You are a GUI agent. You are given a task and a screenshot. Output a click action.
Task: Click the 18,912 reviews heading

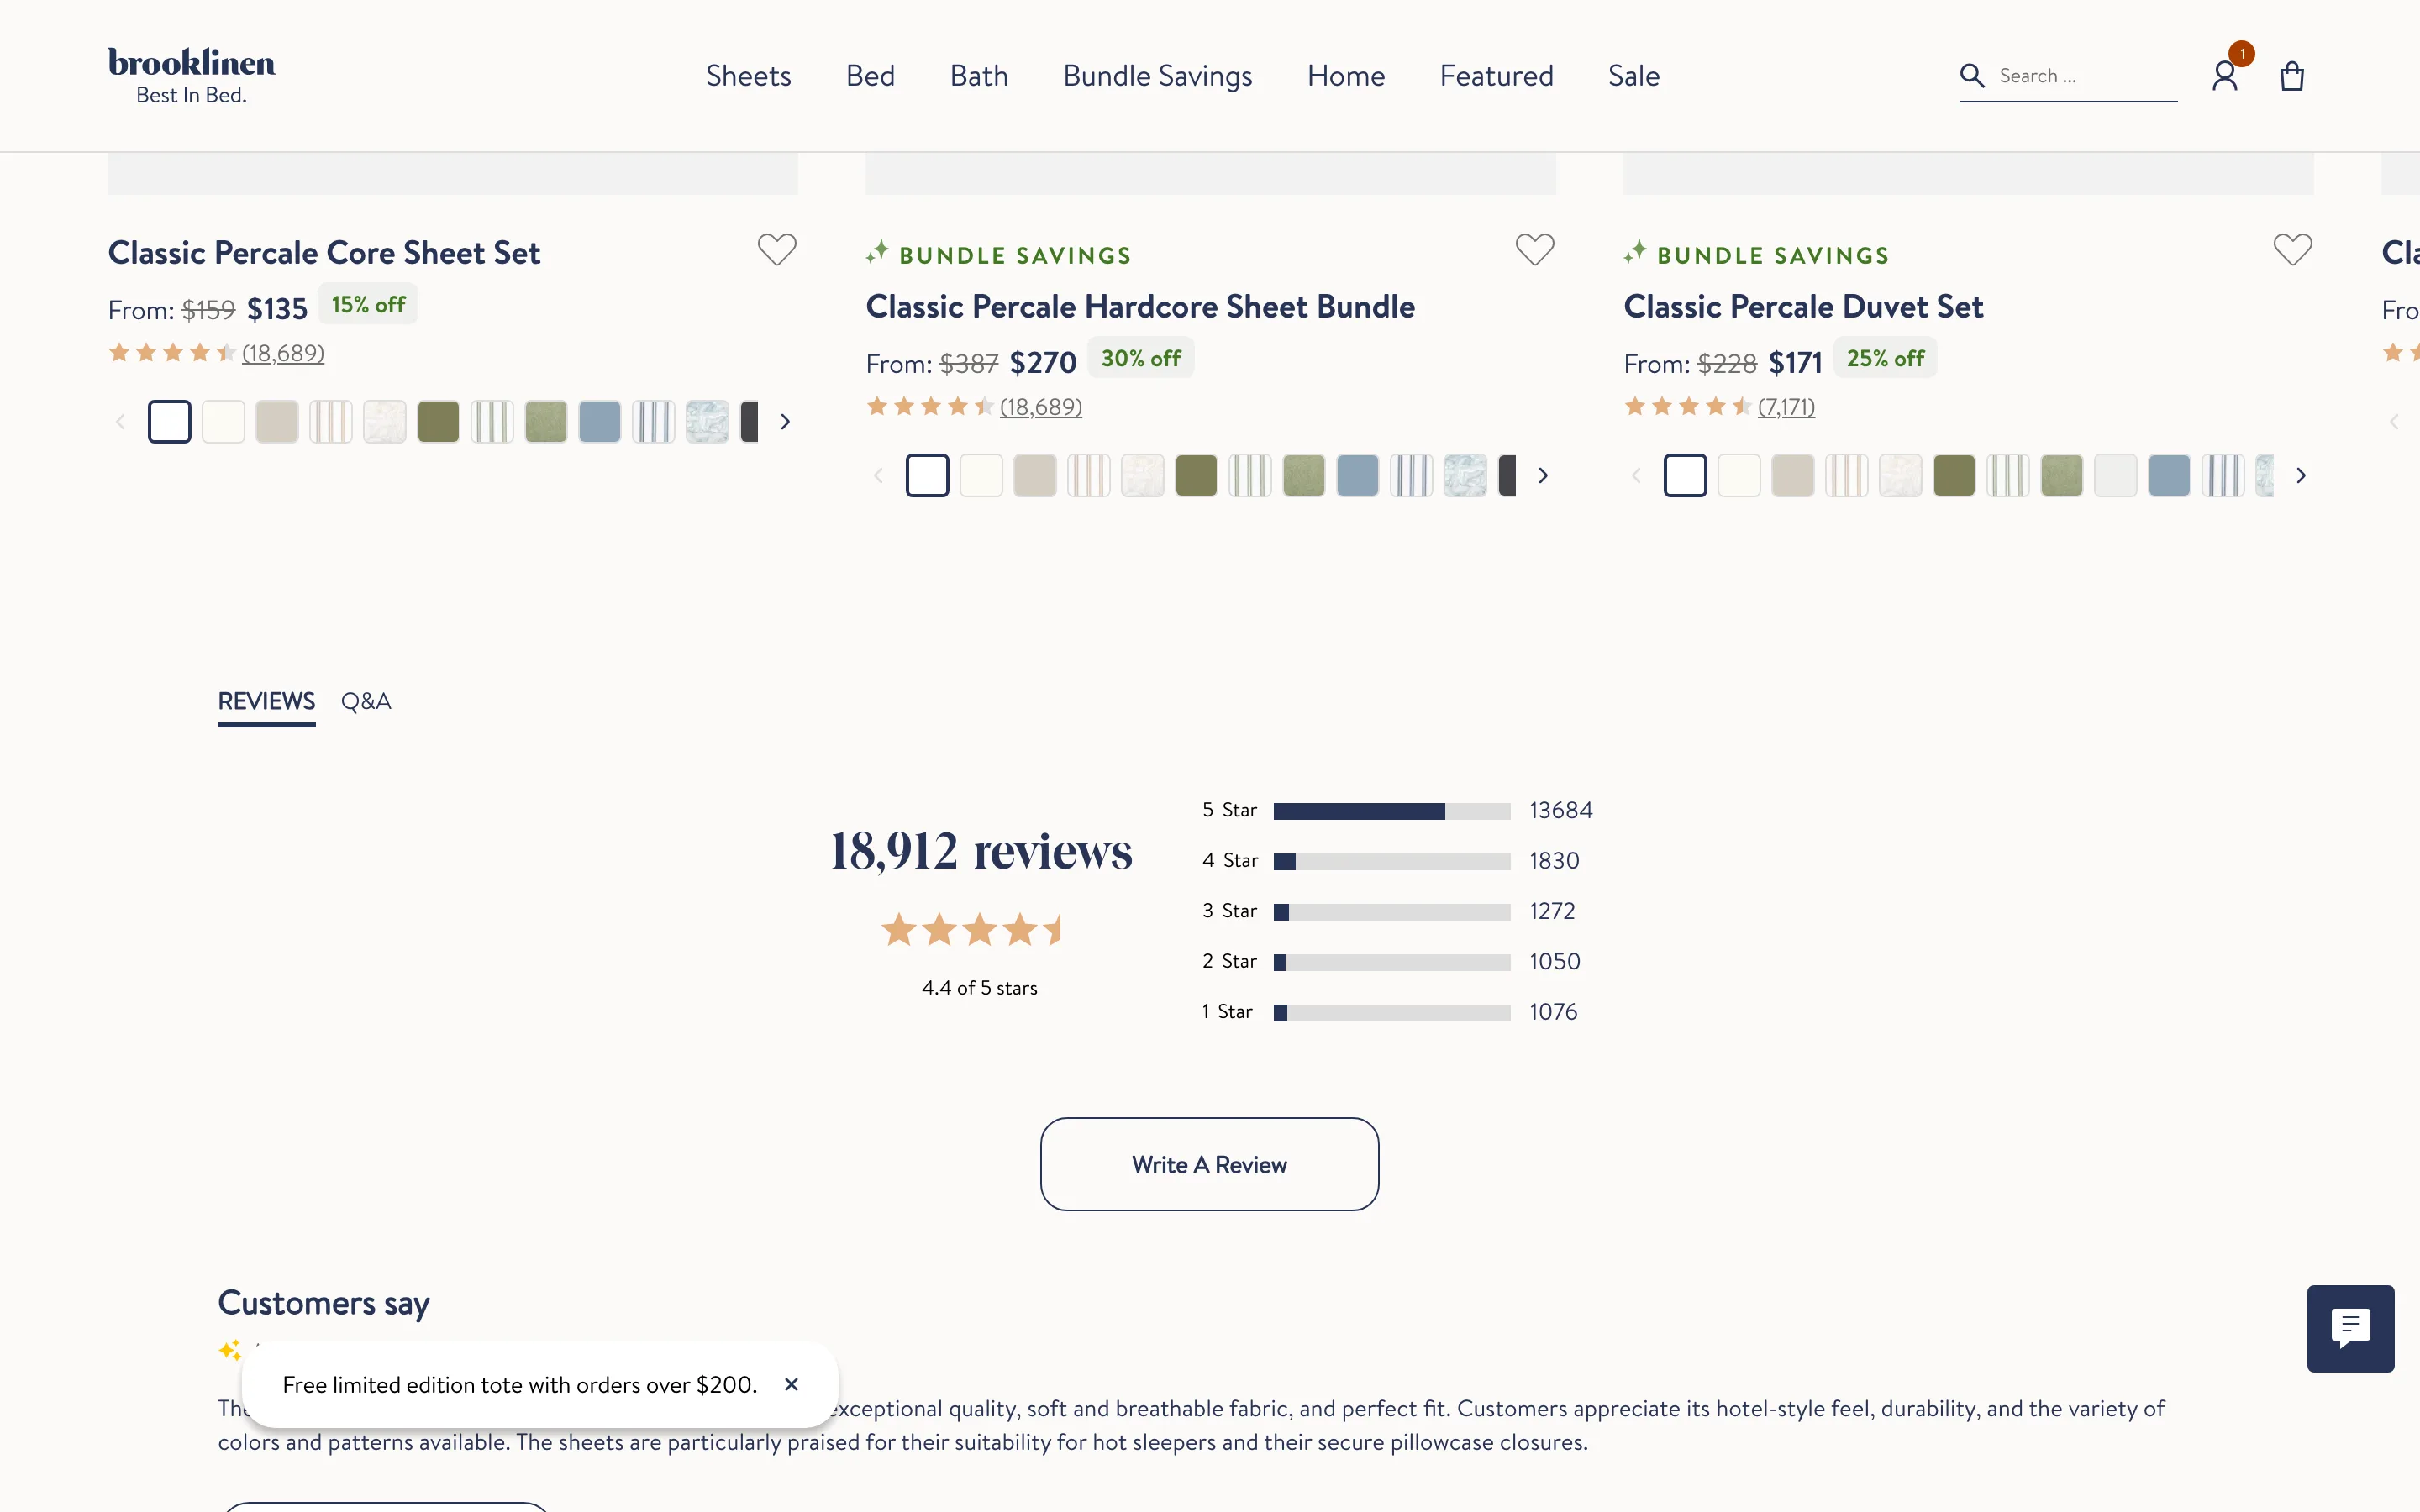(981, 851)
